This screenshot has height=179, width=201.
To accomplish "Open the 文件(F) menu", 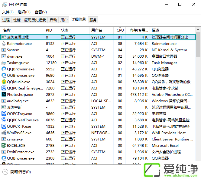I will 8,12.
